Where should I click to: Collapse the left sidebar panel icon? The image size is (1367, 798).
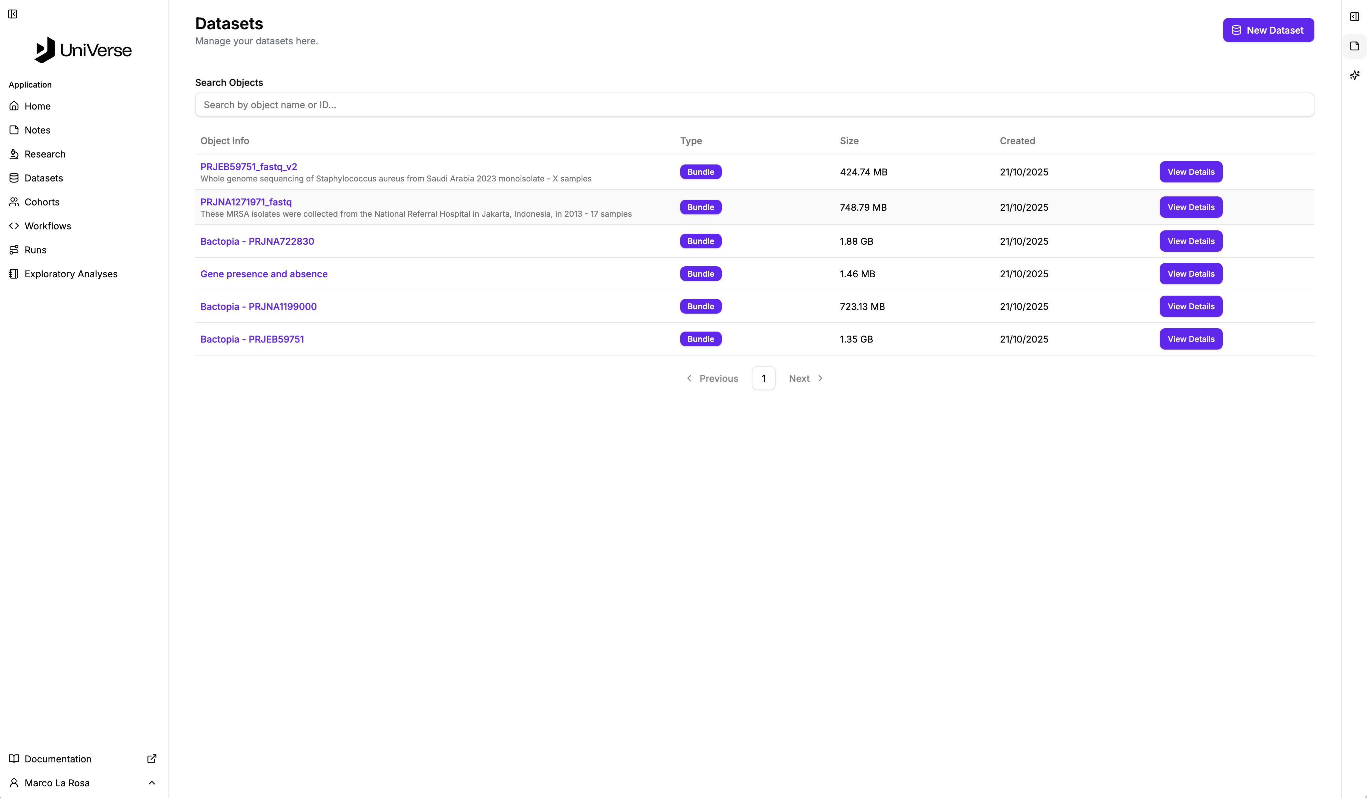13,14
